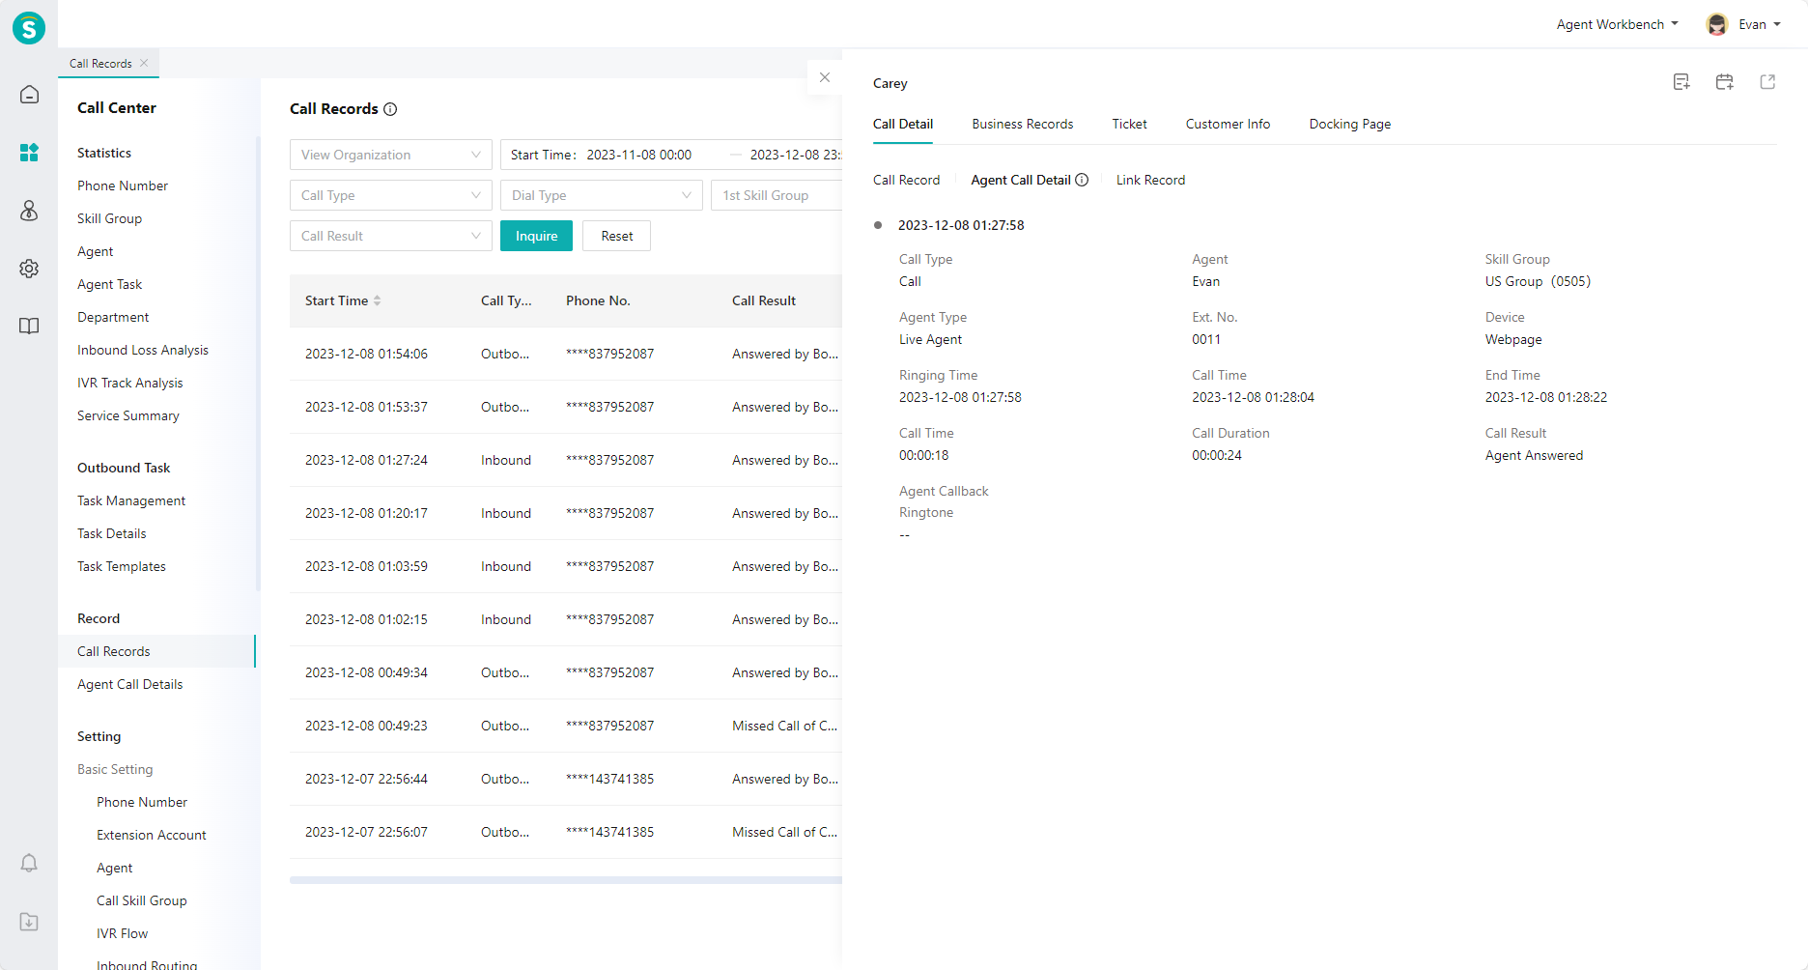1808x970 pixels.
Task: Select the Agent Call Detail sub-tab
Action: 1021,180
